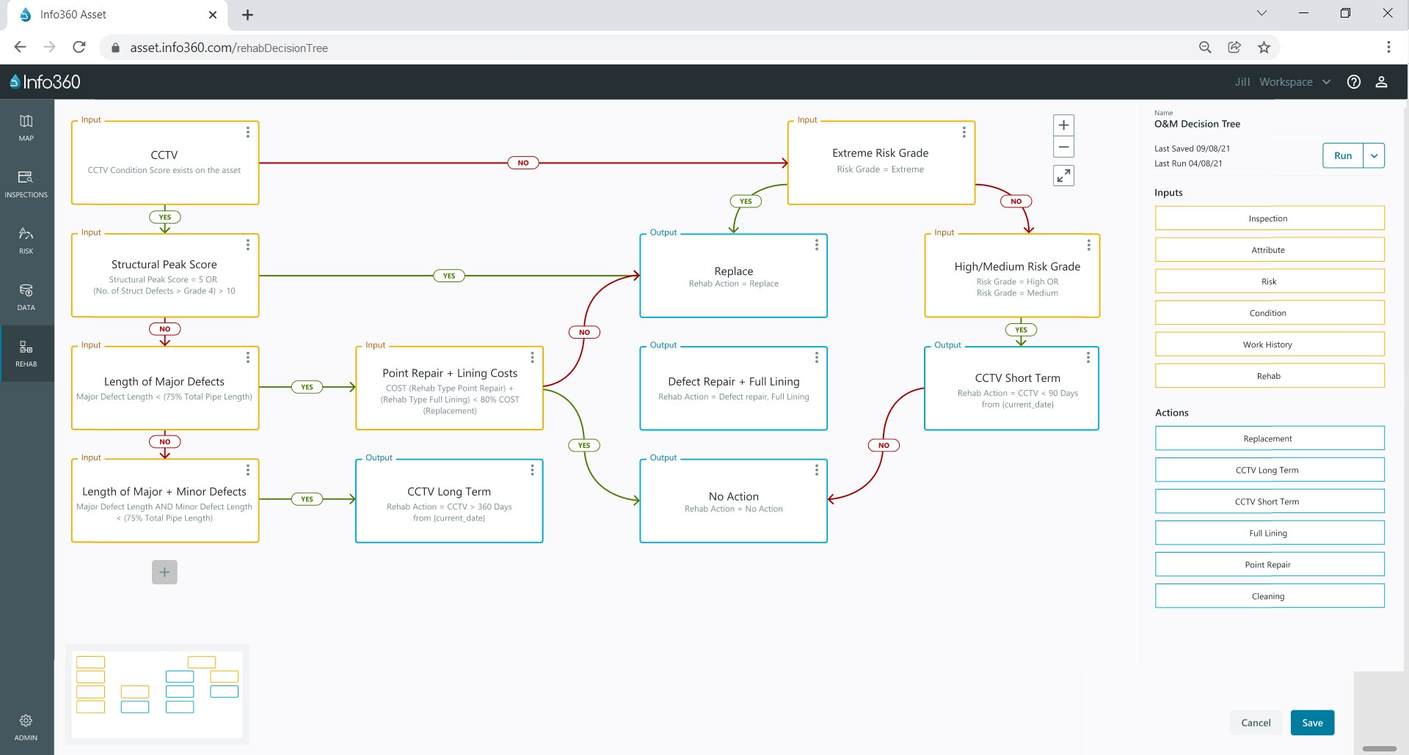Open the user account profile icon
1409x755 pixels.
click(x=1380, y=82)
